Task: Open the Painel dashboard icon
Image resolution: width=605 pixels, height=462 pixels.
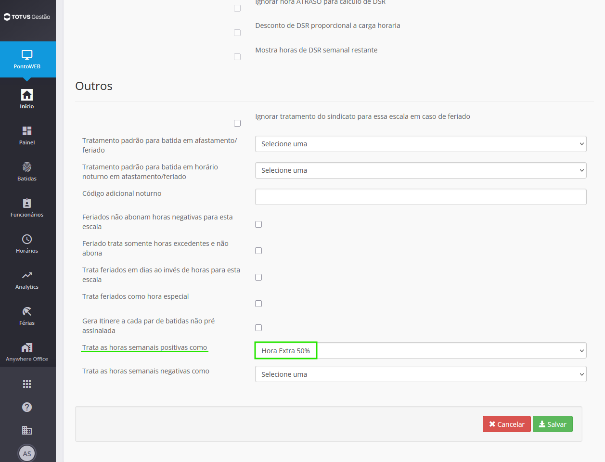Action: pos(27,131)
